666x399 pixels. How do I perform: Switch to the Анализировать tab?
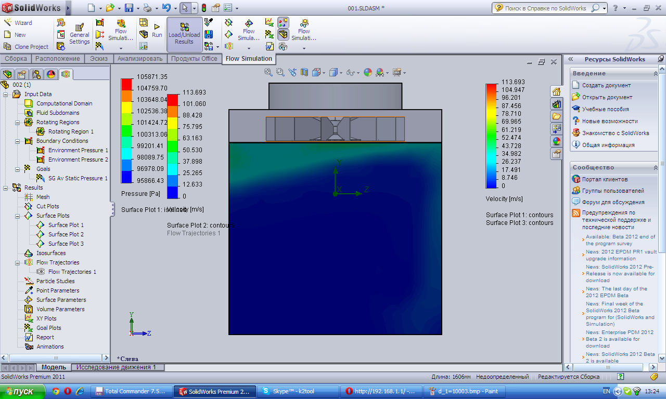140,59
